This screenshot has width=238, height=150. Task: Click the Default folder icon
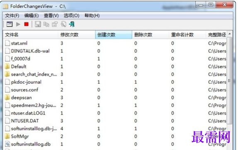point(7,66)
